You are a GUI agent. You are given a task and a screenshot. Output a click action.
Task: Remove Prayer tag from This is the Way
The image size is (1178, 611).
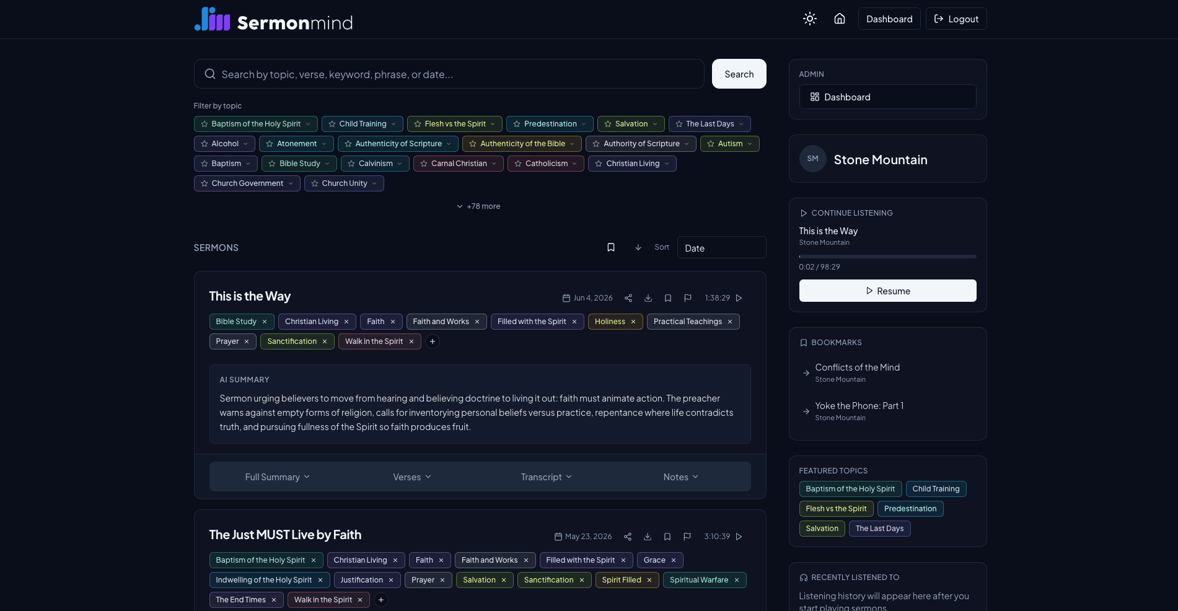pos(246,341)
